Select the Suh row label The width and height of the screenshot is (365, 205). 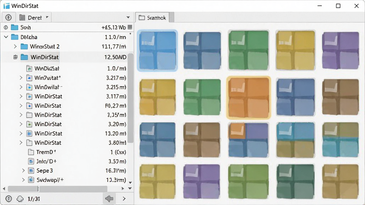26,27
